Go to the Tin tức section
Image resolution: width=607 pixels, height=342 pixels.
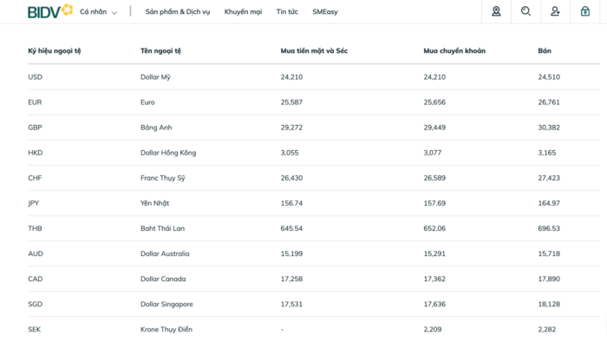point(287,11)
